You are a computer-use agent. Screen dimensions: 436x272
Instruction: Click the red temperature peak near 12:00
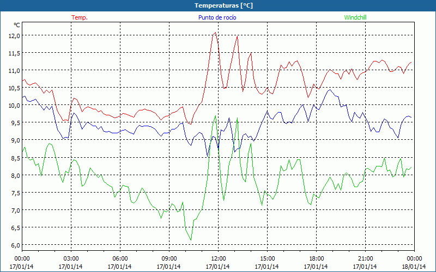(215, 33)
